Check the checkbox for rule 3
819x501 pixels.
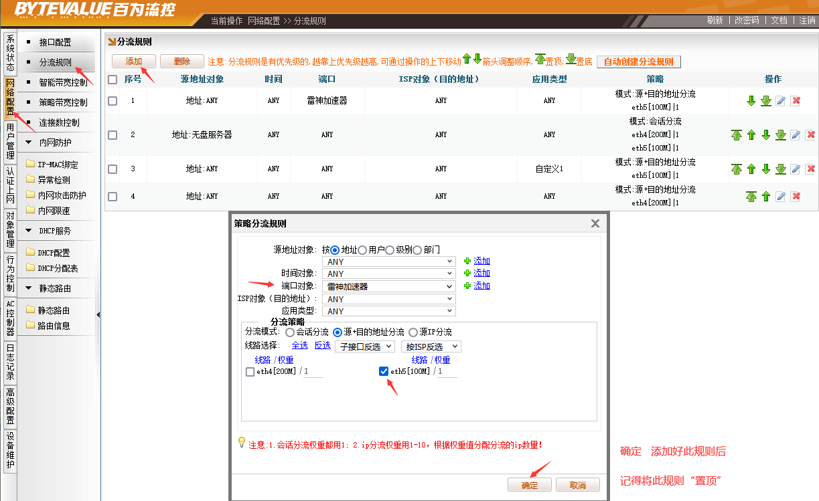tap(113, 169)
